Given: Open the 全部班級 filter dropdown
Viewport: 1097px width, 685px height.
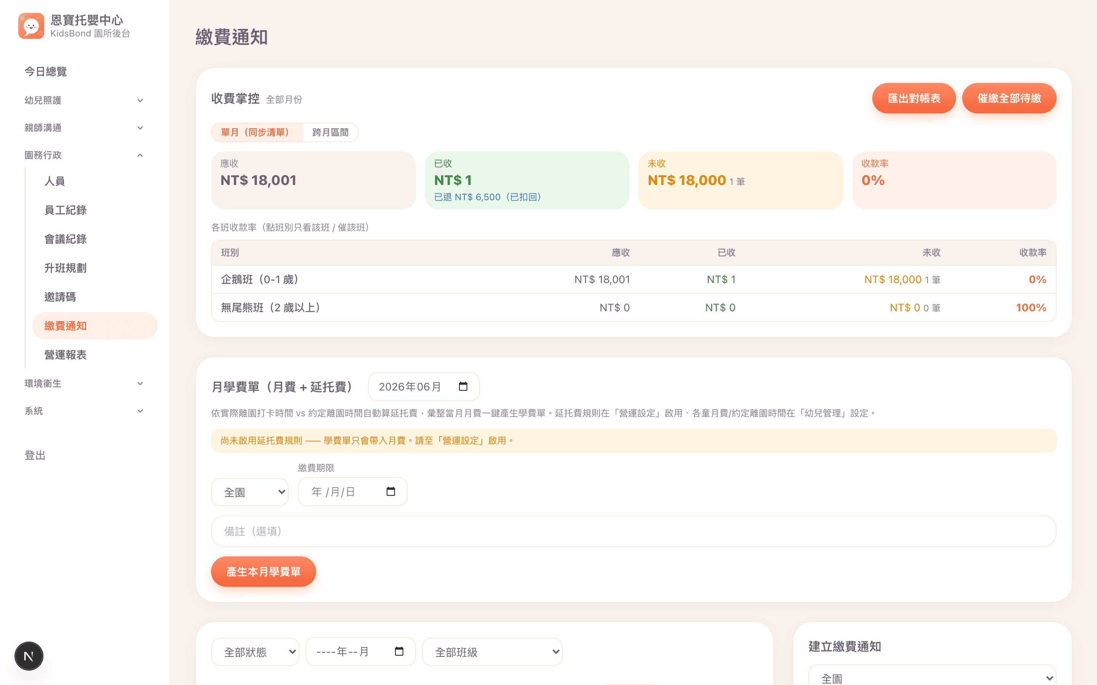Looking at the screenshot, I should click(492, 652).
